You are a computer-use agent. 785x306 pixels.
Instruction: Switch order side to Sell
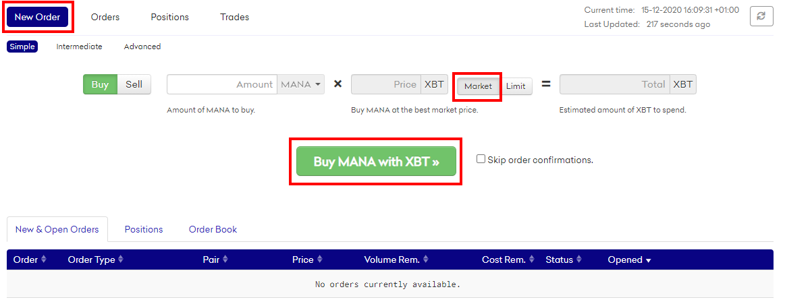pos(134,84)
